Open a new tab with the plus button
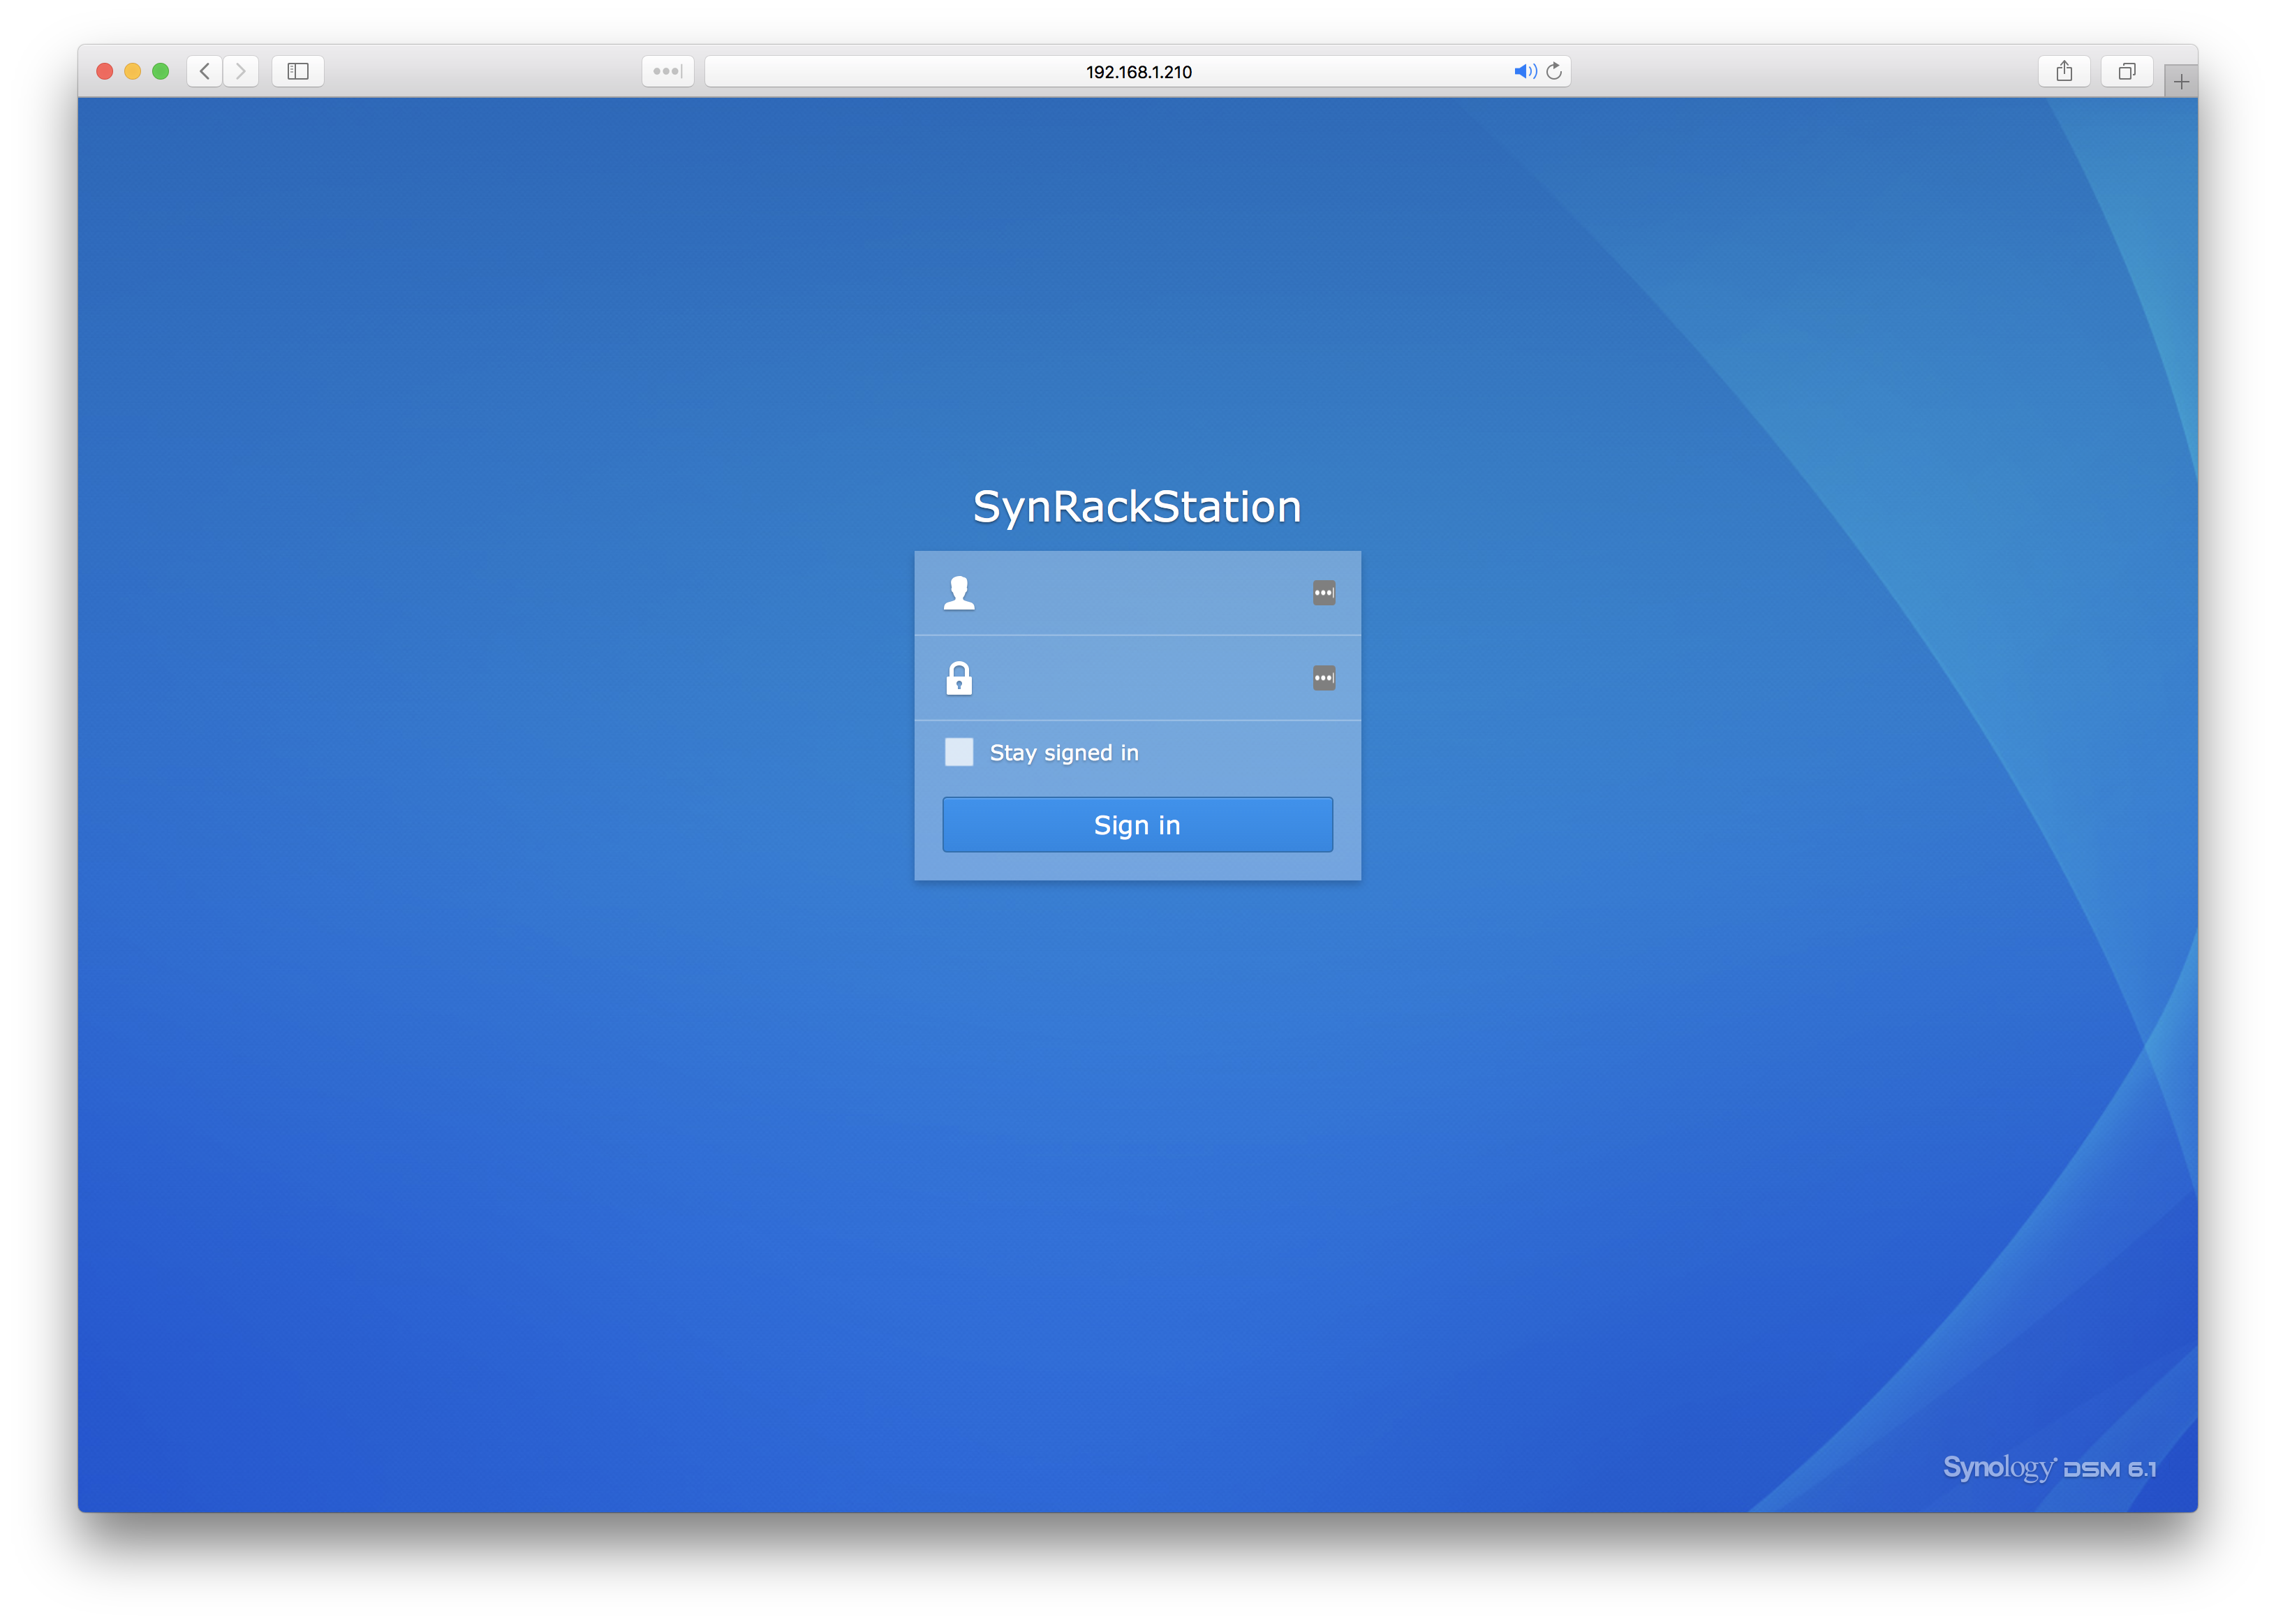 [x=2181, y=80]
